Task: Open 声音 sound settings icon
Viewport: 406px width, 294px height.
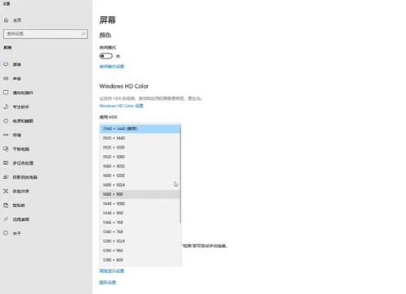Action: (6, 79)
